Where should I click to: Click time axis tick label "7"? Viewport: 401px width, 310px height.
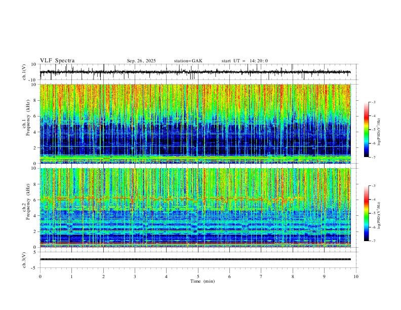261,277
